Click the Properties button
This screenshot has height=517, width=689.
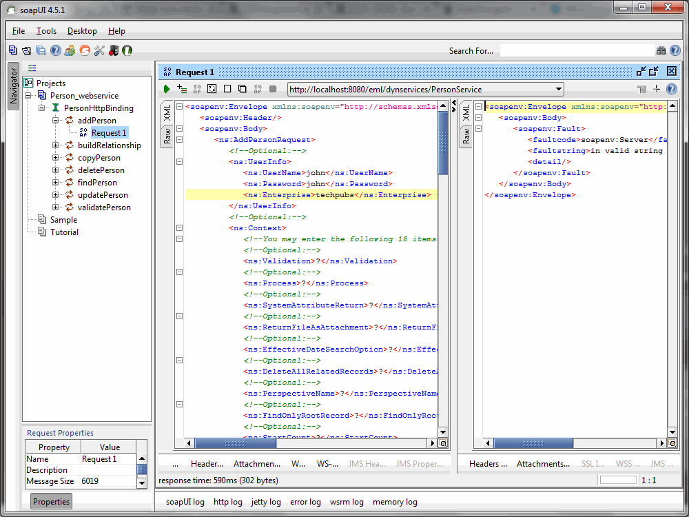click(x=51, y=502)
